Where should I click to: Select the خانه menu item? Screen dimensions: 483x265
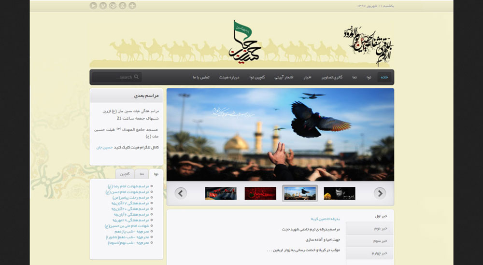click(384, 77)
